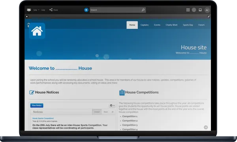Open the AC user avatar menu
The image size is (237, 142).
click(x=207, y=10)
